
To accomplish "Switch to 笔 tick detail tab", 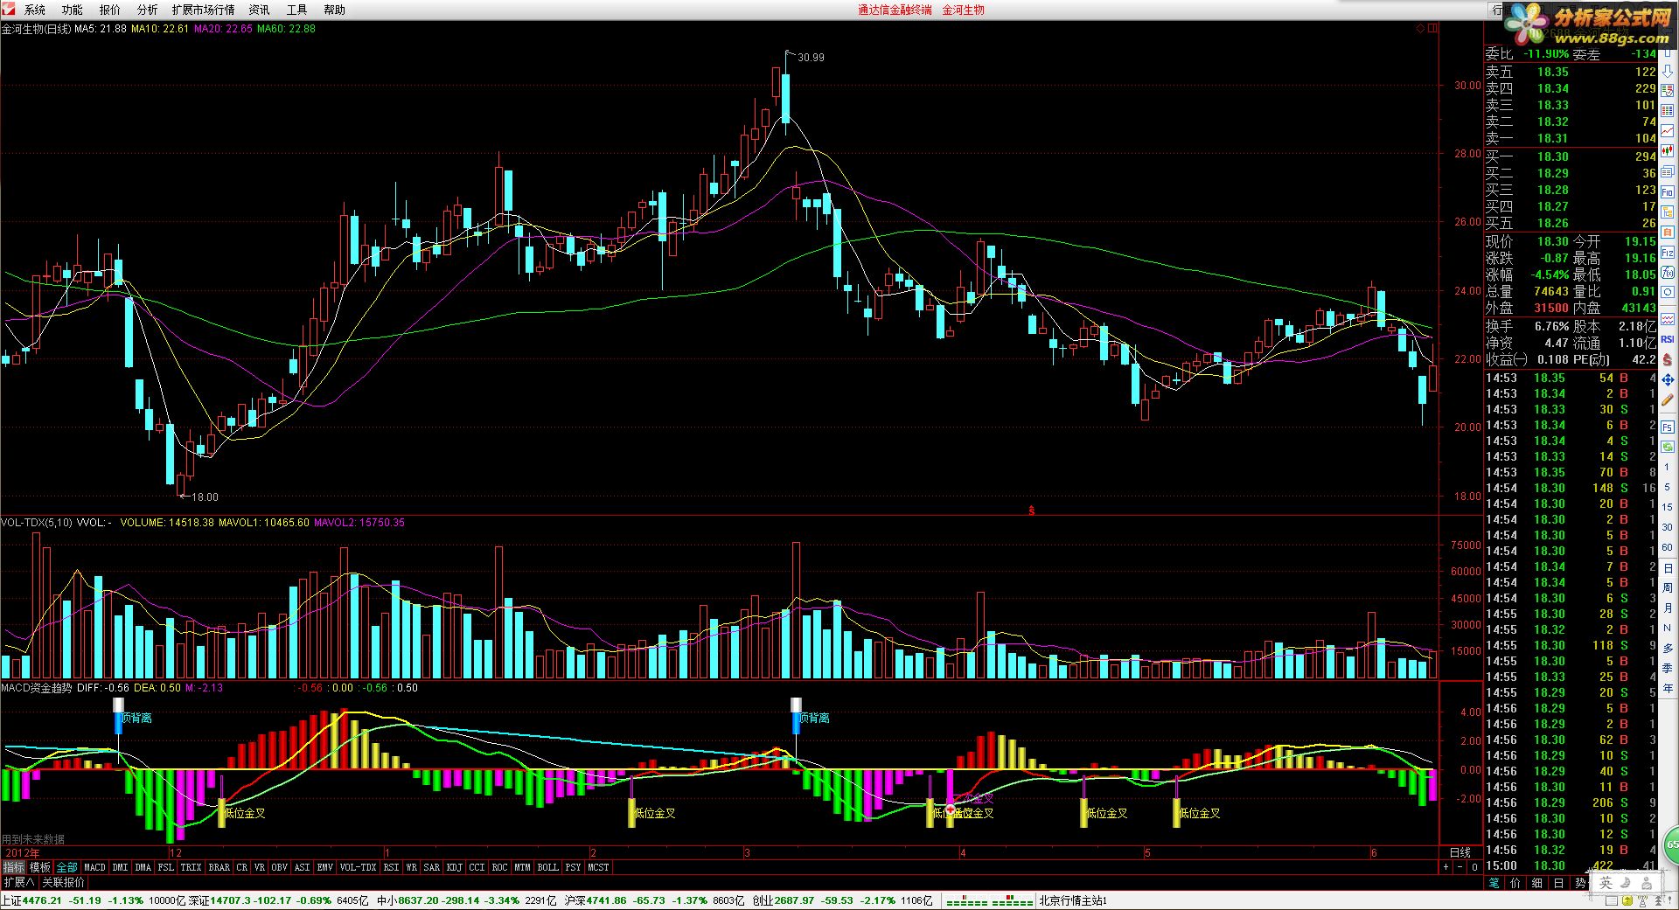I will click(x=1494, y=883).
